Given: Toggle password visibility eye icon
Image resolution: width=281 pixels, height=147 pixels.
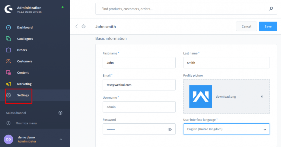Looking at the screenshot, I should [170, 130].
